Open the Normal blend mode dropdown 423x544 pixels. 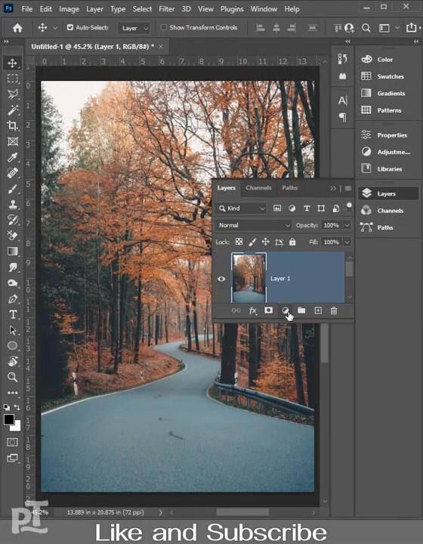point(253,225)
